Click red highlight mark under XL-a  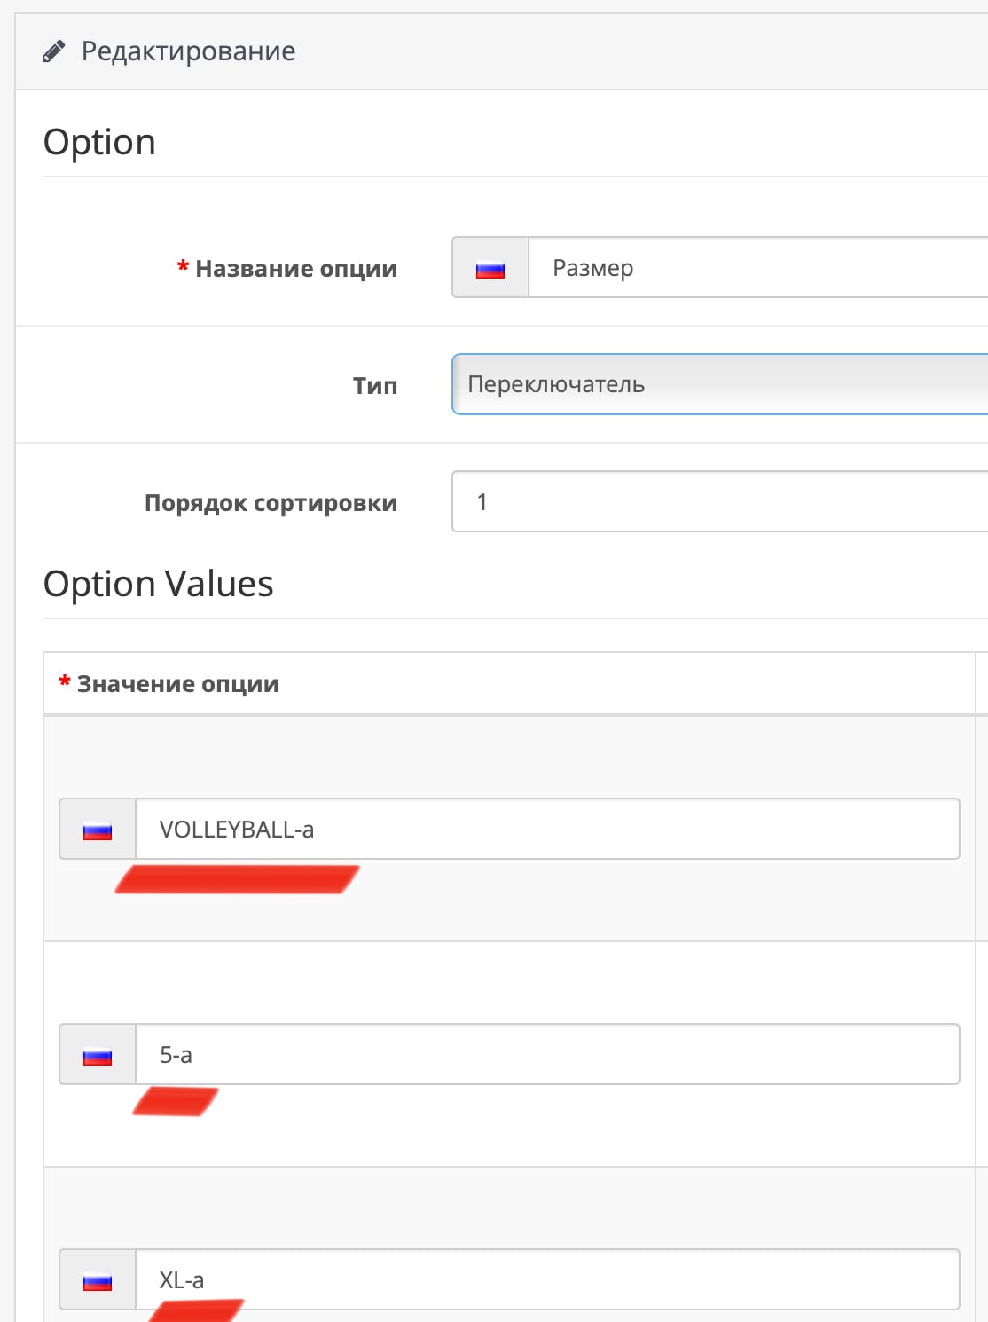[197, 1310]
